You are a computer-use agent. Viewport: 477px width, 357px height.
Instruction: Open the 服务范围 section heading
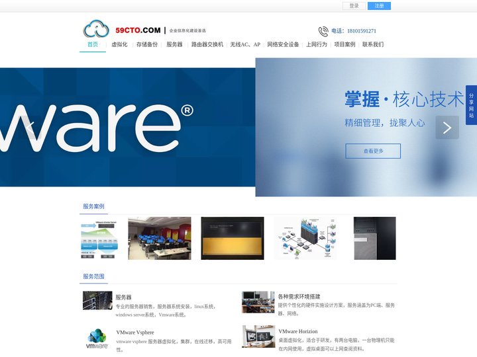point(93,276)
